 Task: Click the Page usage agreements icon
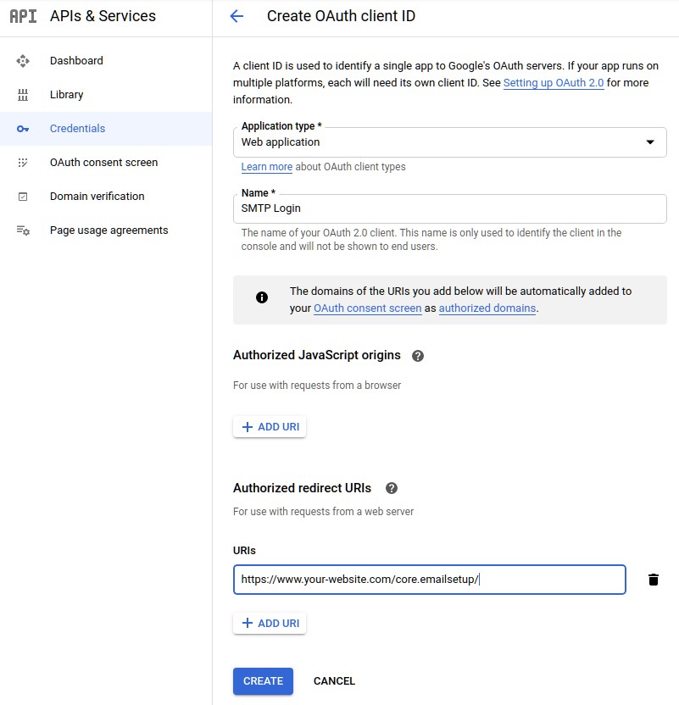click(23, 230)
